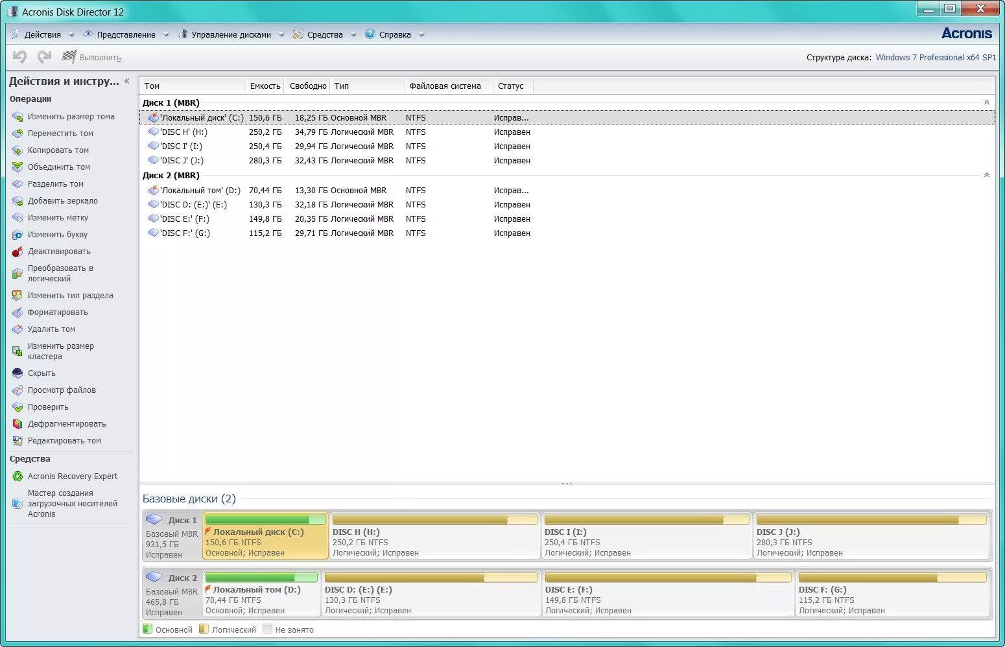The height and width of the screenshot is (647, 1005).
Task: Open the Справка menu
Action: coord(395,34)
